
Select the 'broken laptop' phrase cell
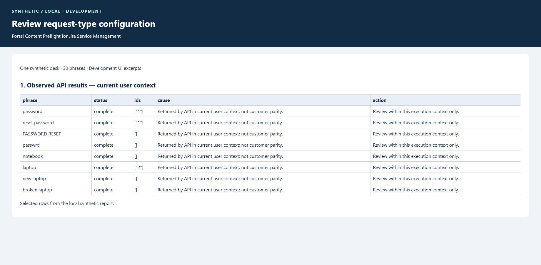pos(56,190)
